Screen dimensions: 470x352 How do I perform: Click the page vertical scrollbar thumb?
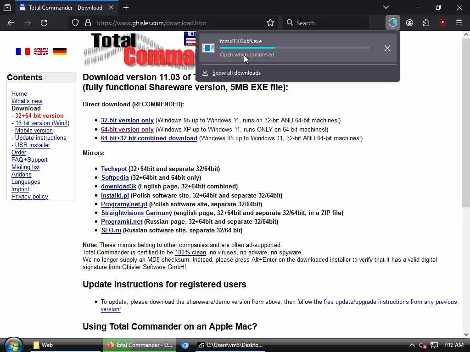pos(466,123)
